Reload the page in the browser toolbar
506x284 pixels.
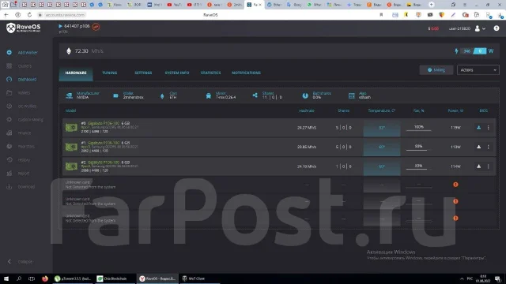click(29, 15)
